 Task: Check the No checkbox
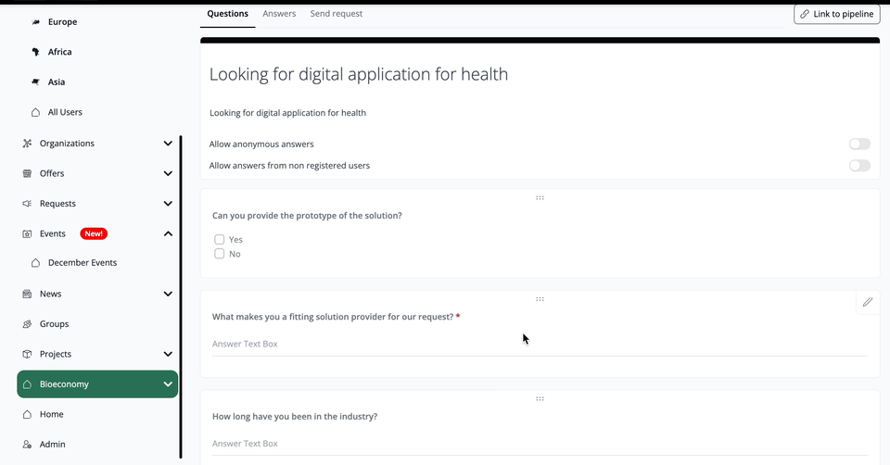(220, 254)
